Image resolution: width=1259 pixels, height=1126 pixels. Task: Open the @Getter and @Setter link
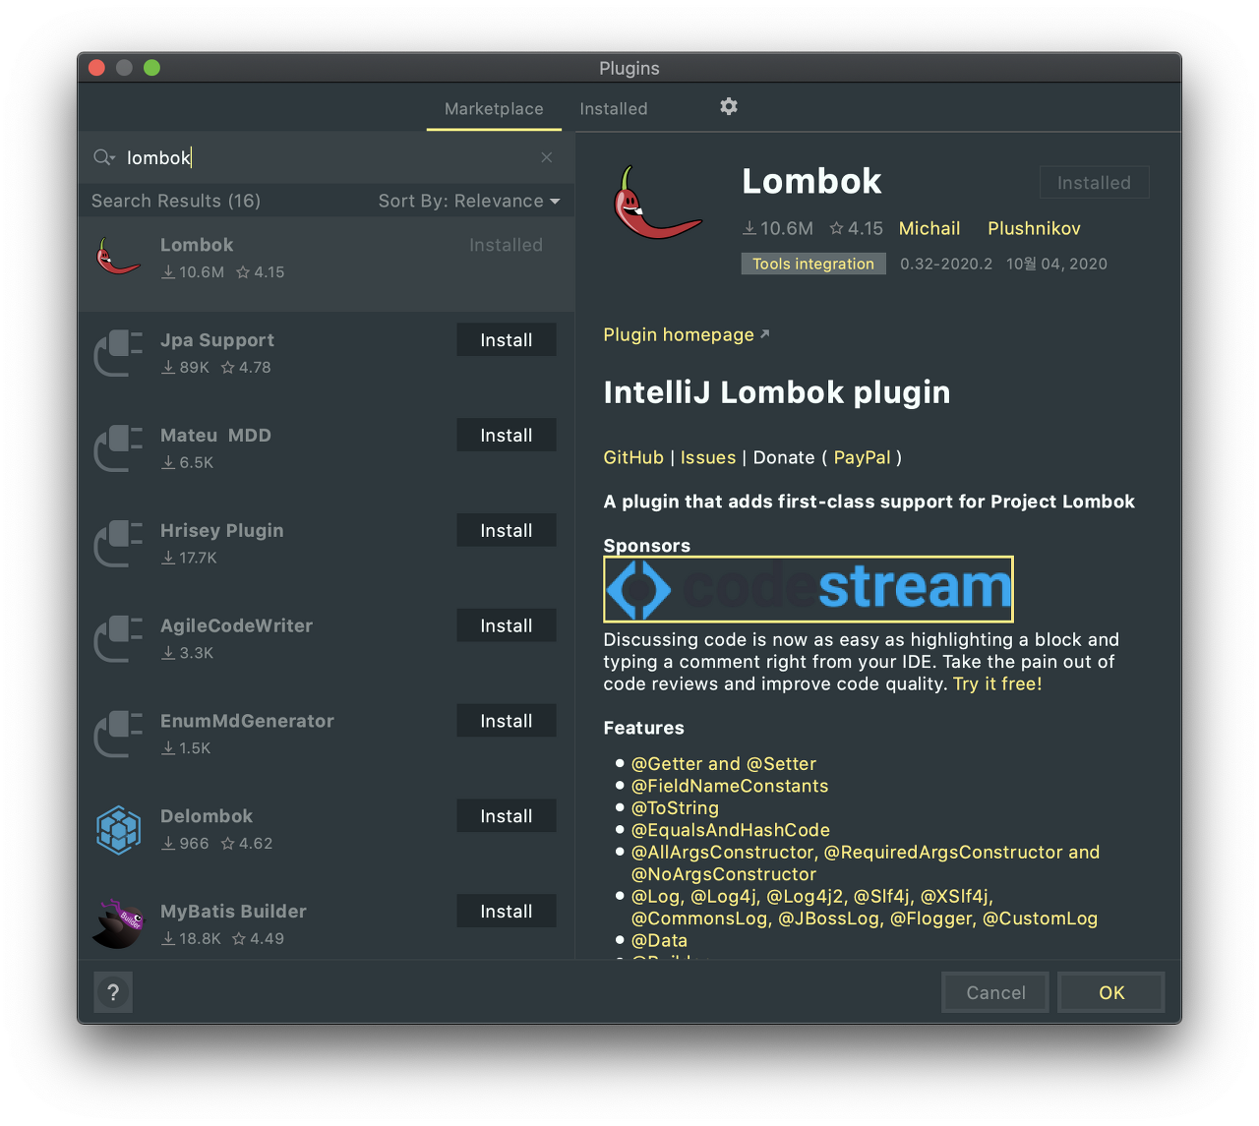pos(724,764)
